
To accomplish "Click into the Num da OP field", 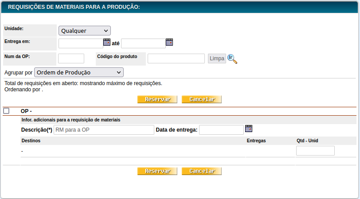I will coord(71,59).
